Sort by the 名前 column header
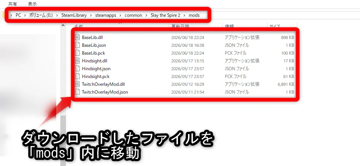360x166 pixels. 79,26
